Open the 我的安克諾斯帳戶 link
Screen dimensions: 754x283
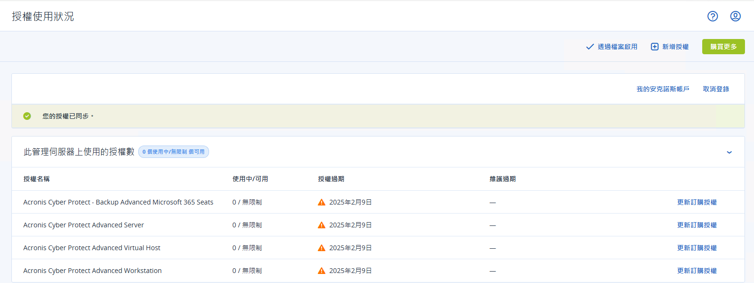pyautogui.click(x=663, y=89)
